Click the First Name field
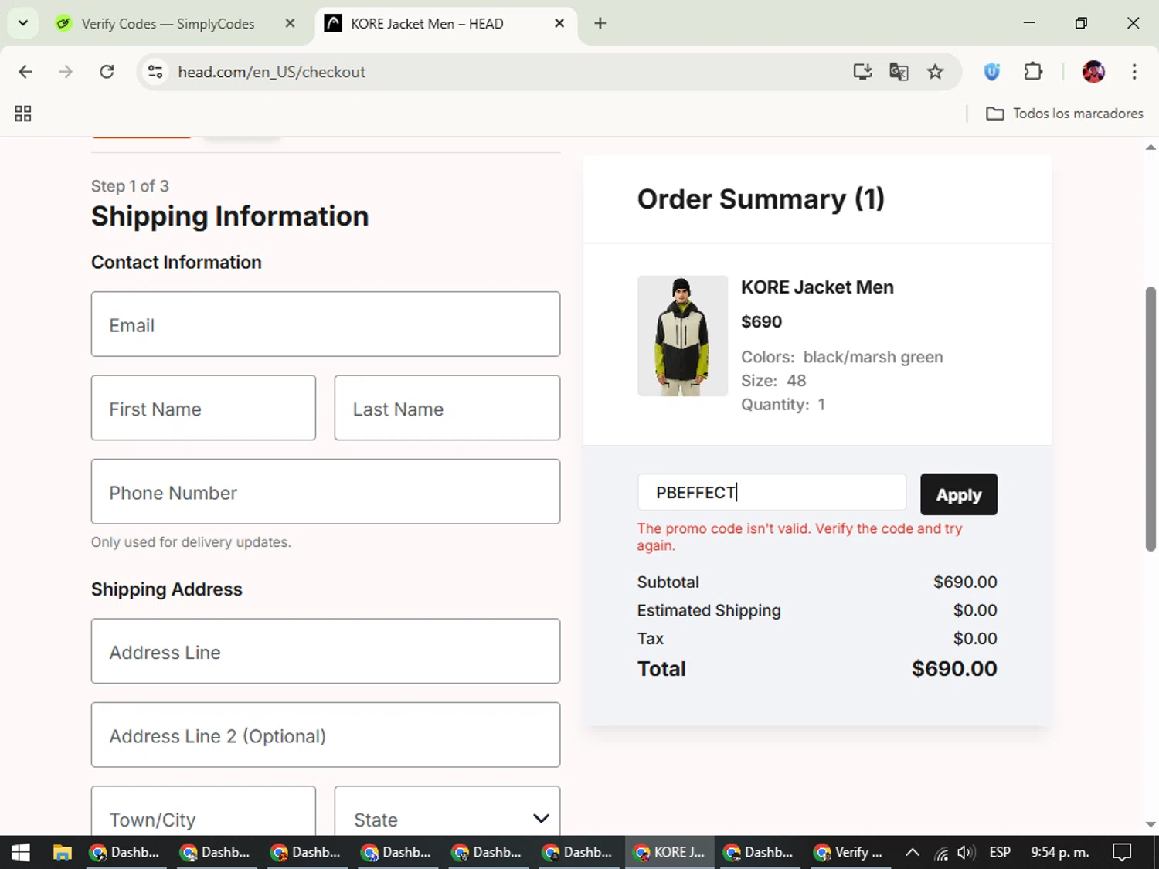Viewport: 1159px width, 869px height. click(x=203, y=408)
